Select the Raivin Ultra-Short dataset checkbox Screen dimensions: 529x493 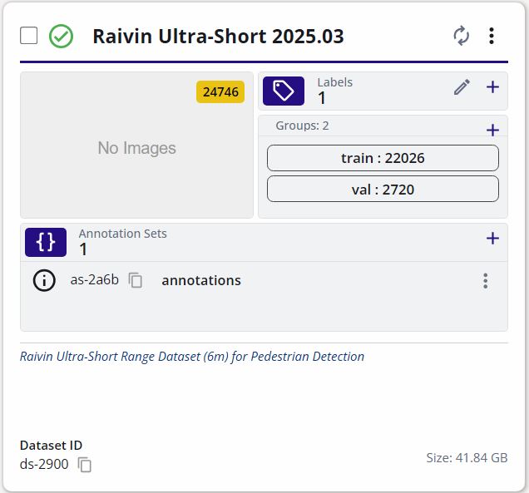click(29, 36)
